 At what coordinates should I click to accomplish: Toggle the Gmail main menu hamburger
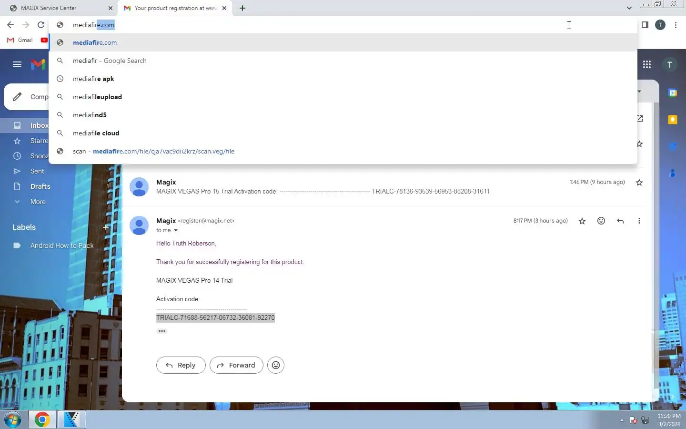[17, 64]
